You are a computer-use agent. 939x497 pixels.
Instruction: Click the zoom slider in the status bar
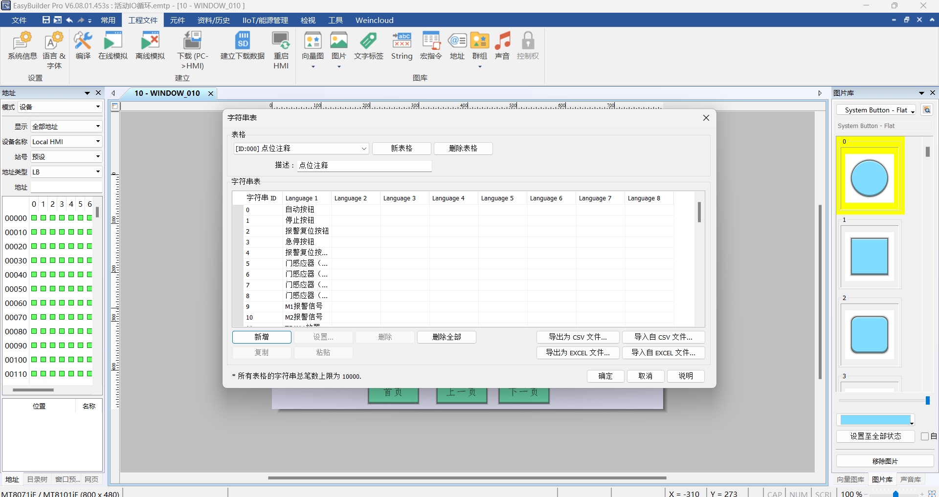[894, 494]
